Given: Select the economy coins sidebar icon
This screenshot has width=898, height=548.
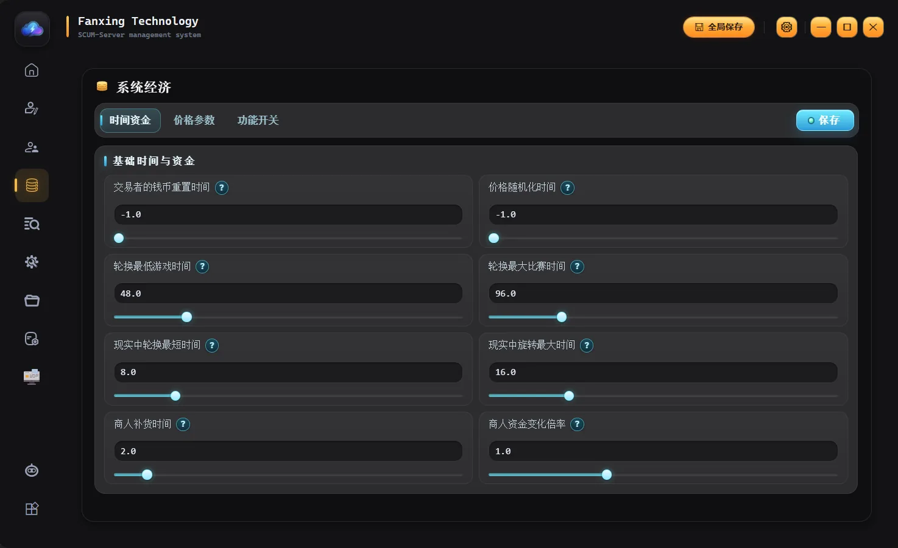Looking at the screenshot, I should click(x=32, y=185).
